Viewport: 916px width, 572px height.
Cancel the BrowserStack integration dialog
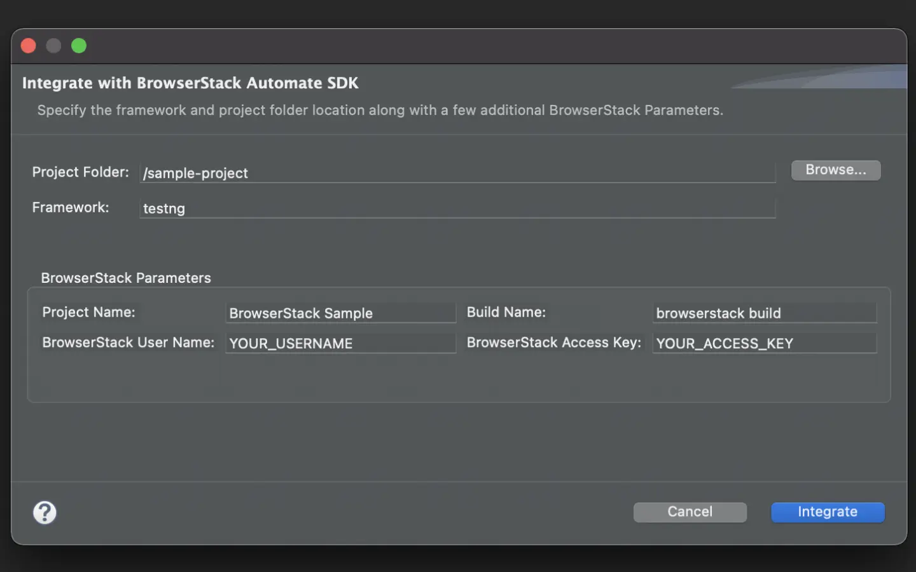690,512
